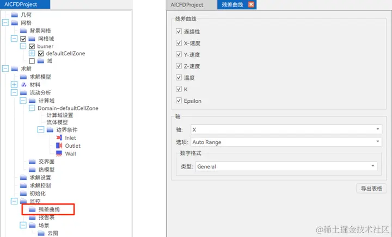Uncheck the Z-速度 checkbox
Screen dimensions: 392x237
[179, 66]
